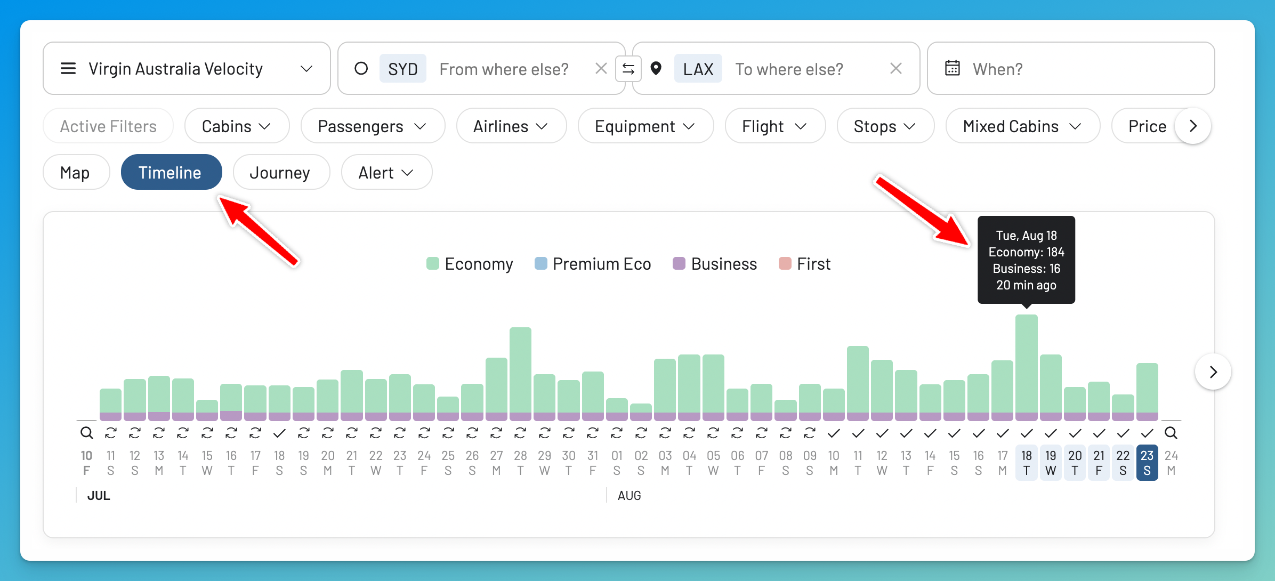Click search icon above Aug 24
Screen dimensions: 1275x581
coord(1171,433)
